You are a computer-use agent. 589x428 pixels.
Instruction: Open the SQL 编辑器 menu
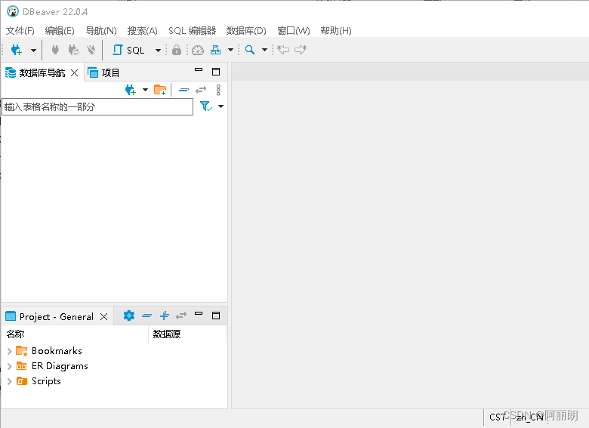tap(193, 31)
